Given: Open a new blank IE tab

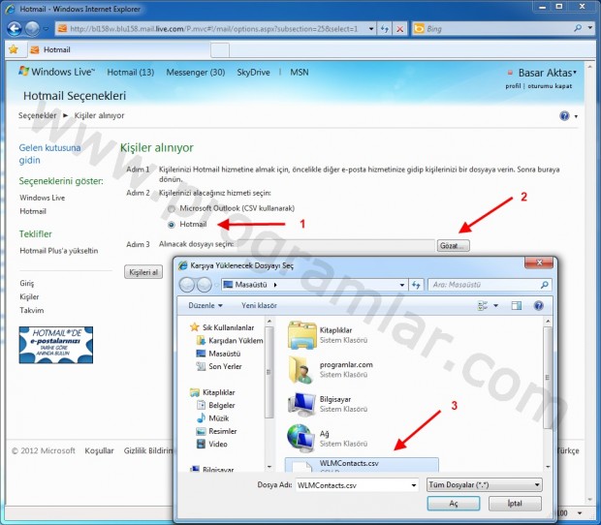Looking at the screenshot, I should click(220, 50).
